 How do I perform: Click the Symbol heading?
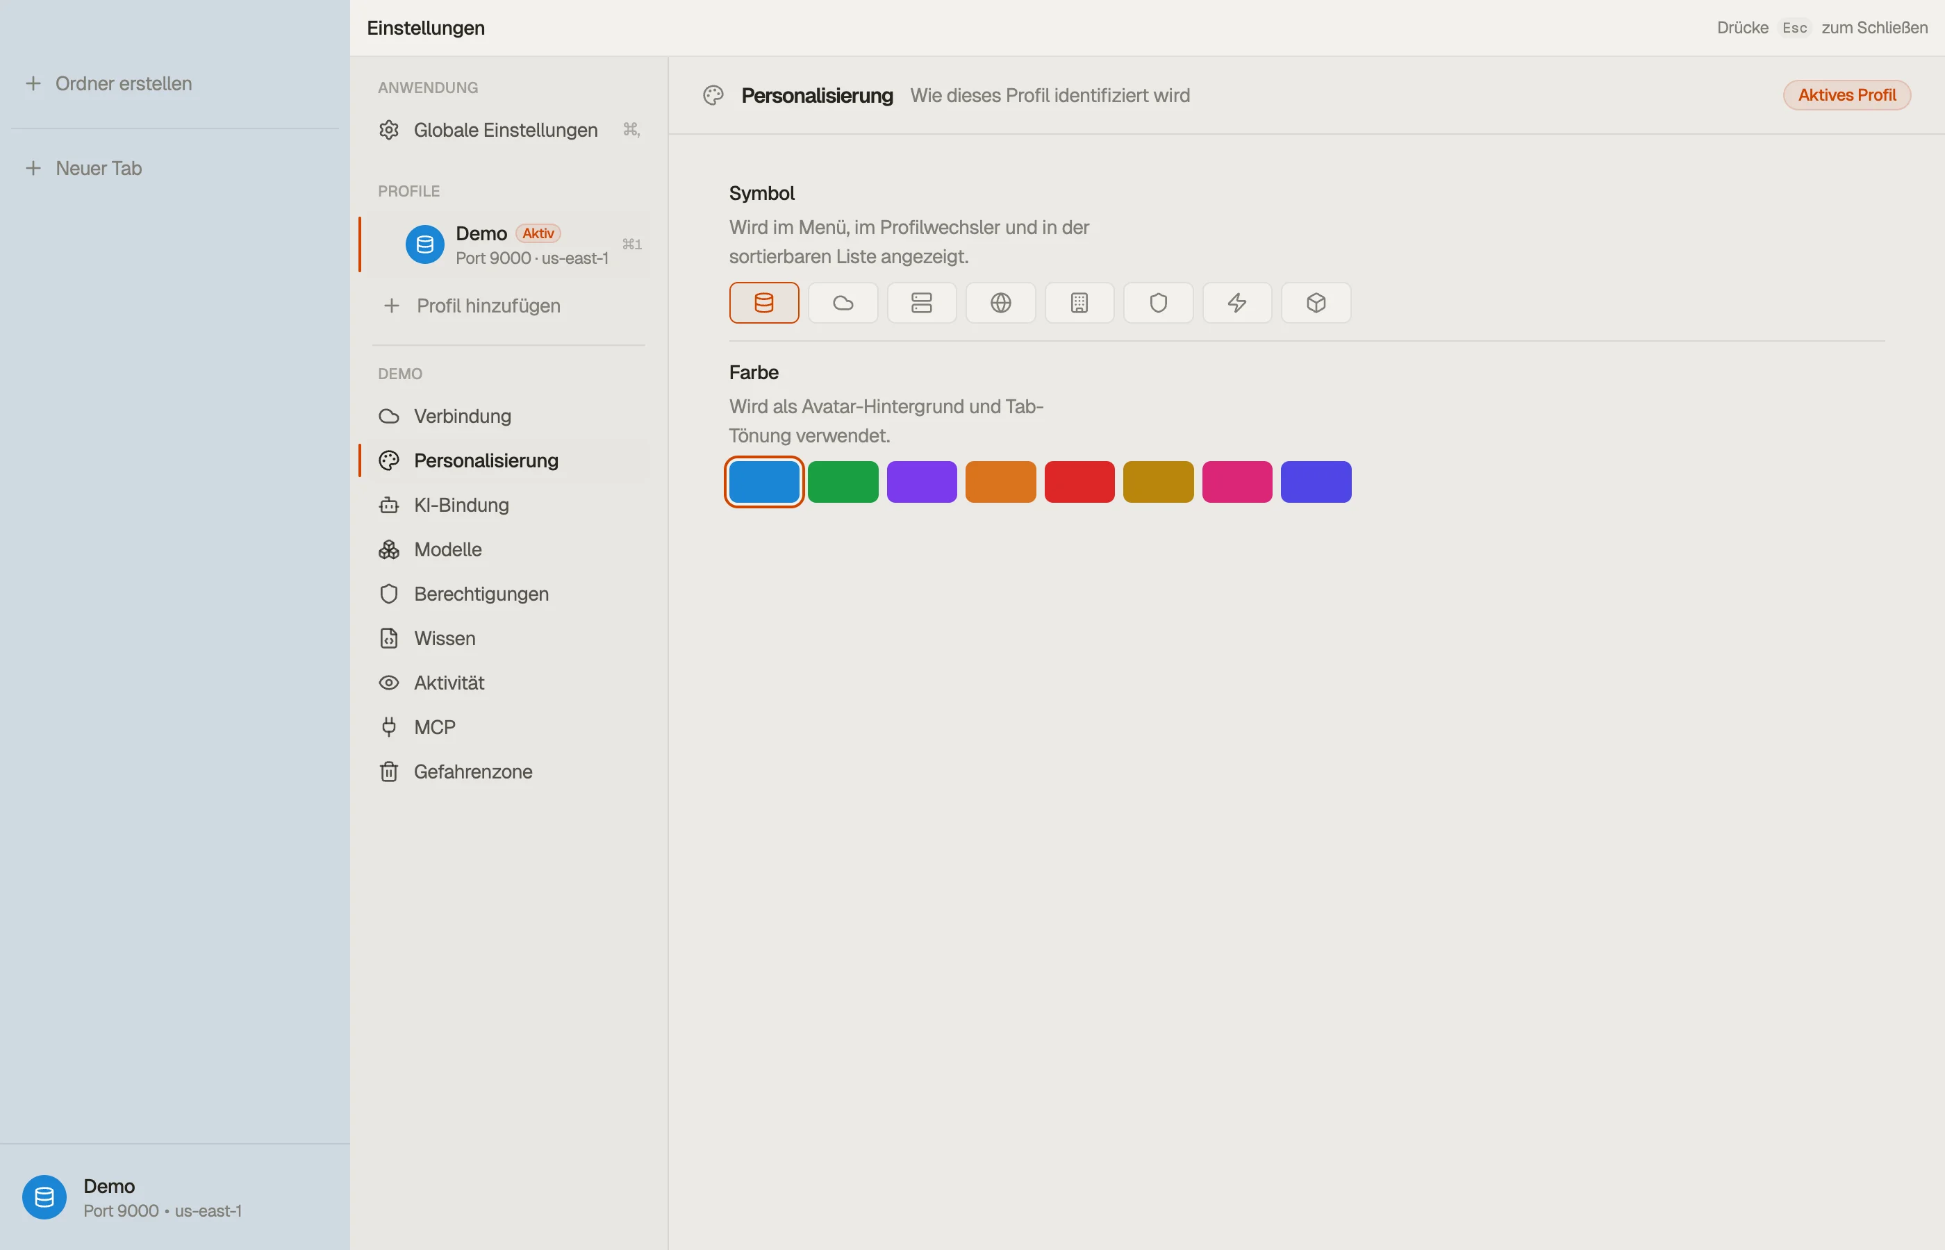tap(761, 193)
